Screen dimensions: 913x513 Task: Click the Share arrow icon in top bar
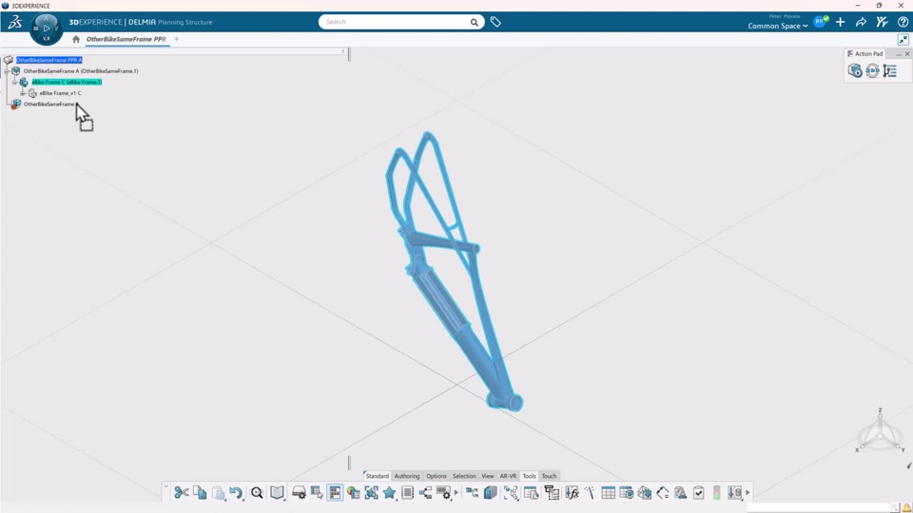(x=861, y=22)
